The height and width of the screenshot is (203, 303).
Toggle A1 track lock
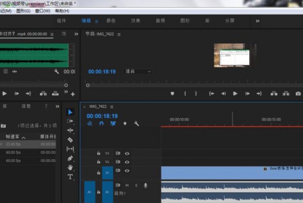click(x=98, y=192)
